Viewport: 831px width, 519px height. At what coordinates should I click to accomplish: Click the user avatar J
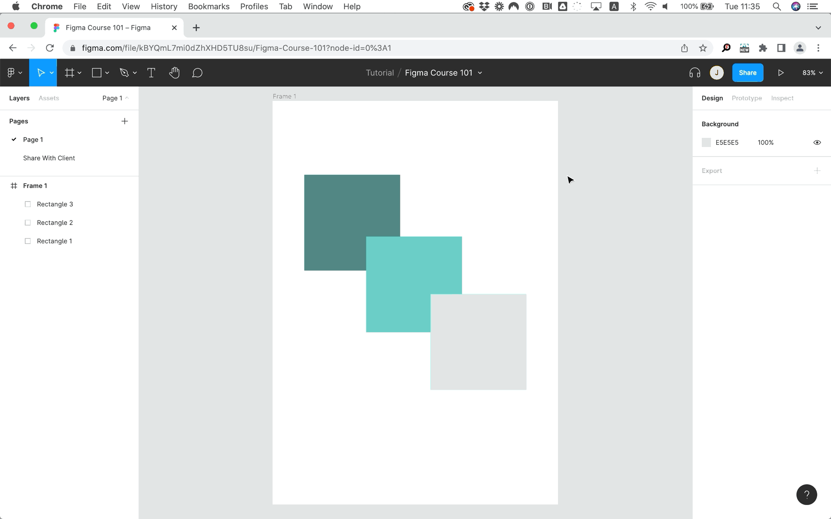pos(717,73)
